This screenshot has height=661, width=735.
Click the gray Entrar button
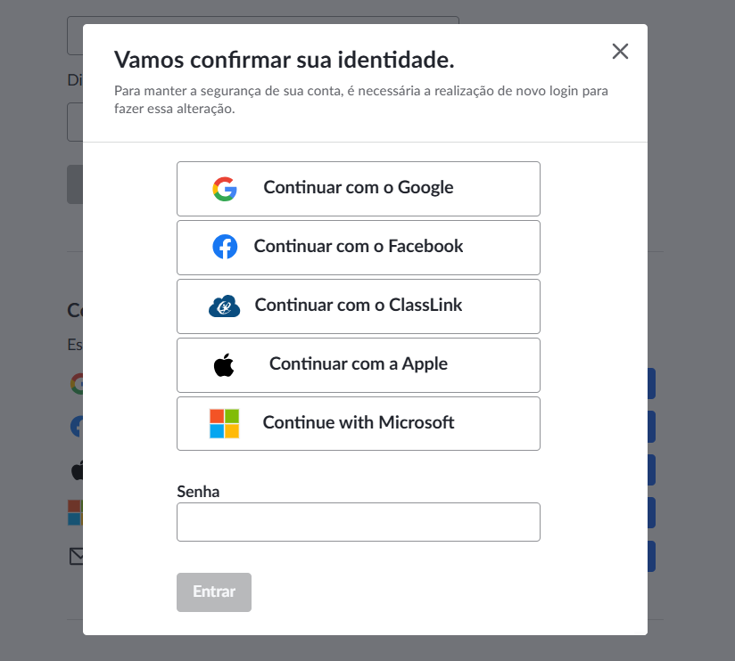coord(214,592)
